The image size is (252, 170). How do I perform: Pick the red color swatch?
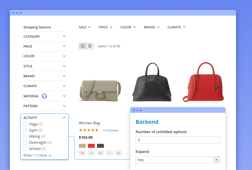tap(91, 146)
